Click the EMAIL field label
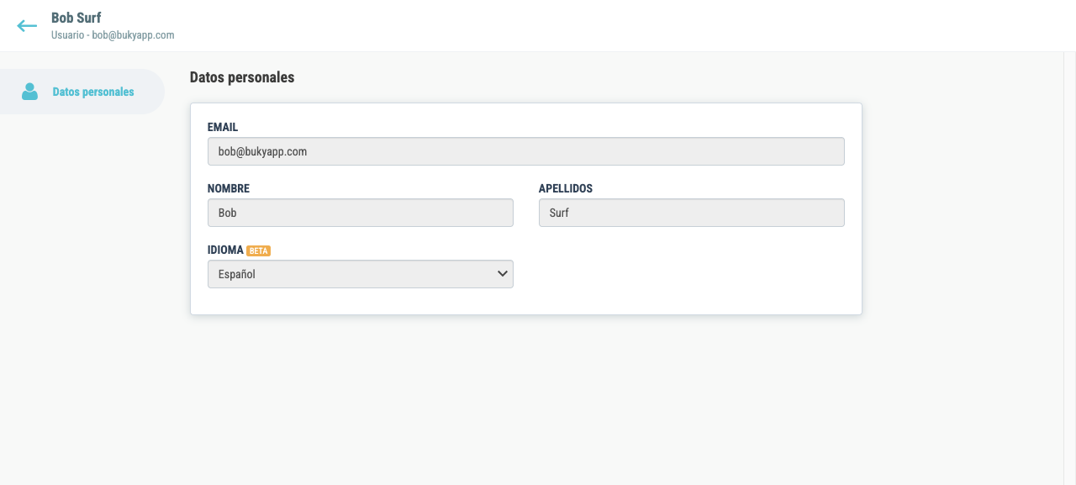1076x485 pixels. tap(223, 128)
